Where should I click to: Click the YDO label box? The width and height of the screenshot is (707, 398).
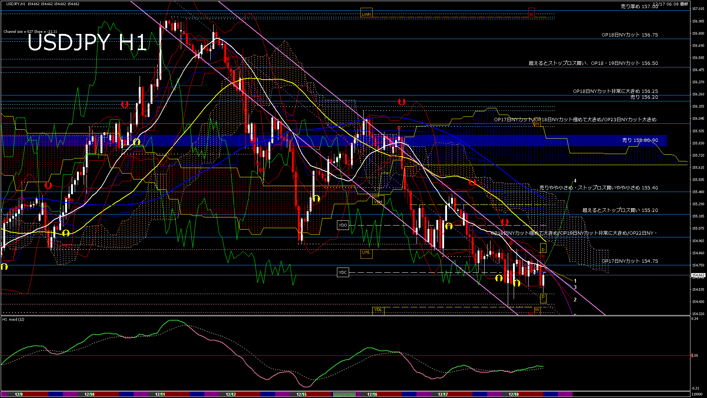pos(343,225)
